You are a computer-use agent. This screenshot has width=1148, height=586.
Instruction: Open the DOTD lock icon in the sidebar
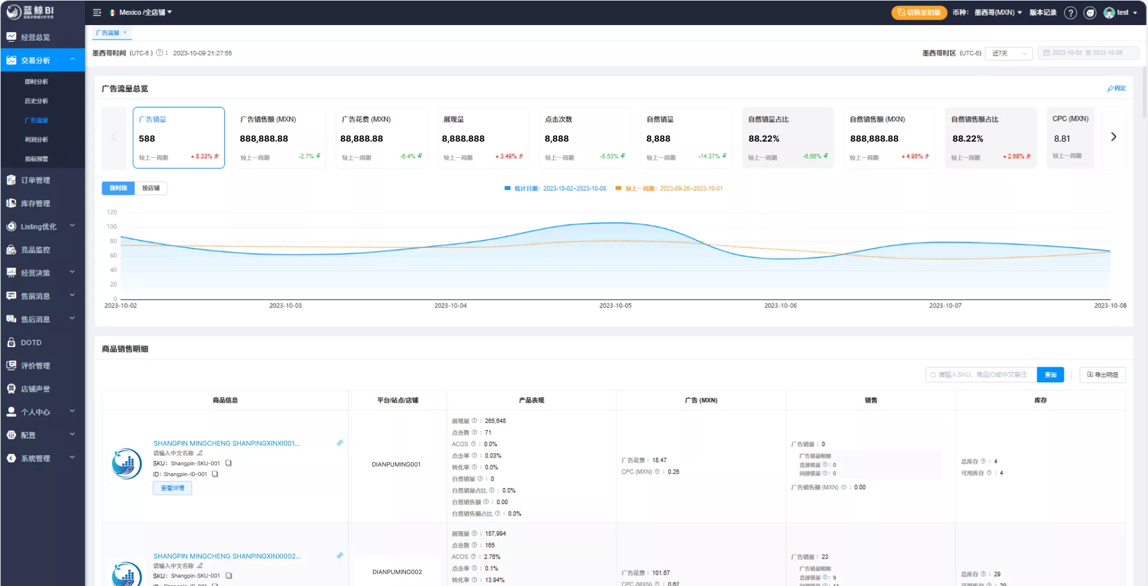11,342
